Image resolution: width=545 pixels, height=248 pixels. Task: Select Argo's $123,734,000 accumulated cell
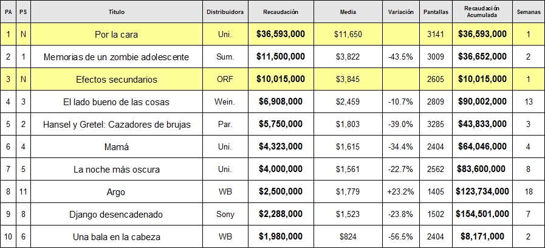(x=482, y=191)
